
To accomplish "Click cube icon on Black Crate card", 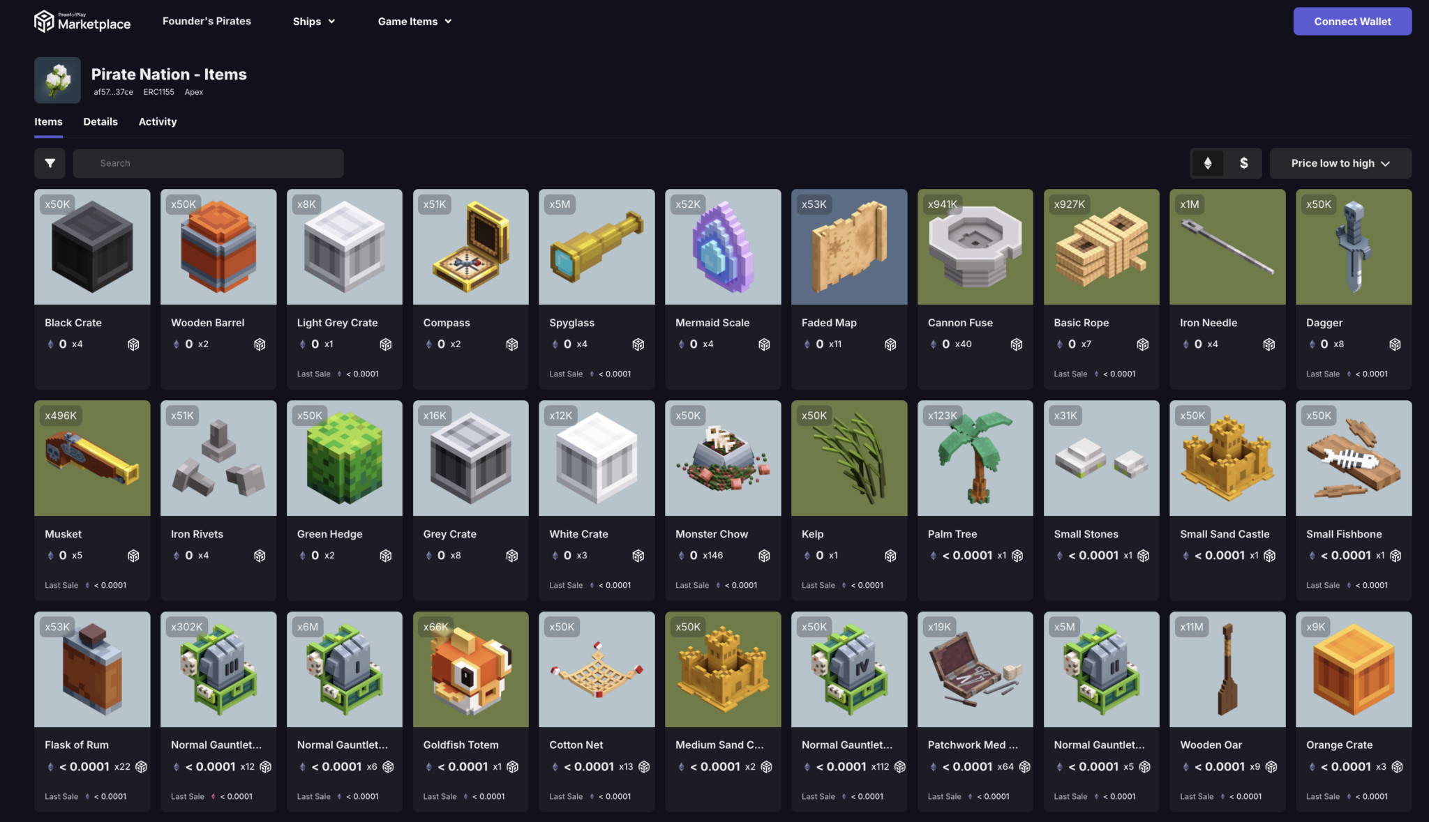I will [133, 344].
